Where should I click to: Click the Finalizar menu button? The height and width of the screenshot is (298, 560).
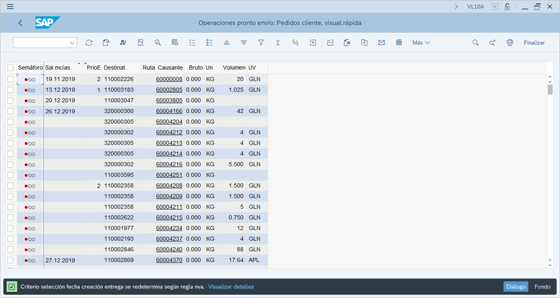[x=534, y=43]
